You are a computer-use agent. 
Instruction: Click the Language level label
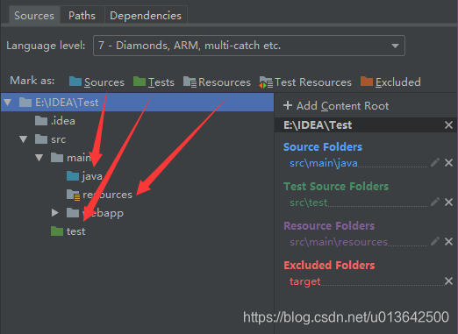(46, 46)
